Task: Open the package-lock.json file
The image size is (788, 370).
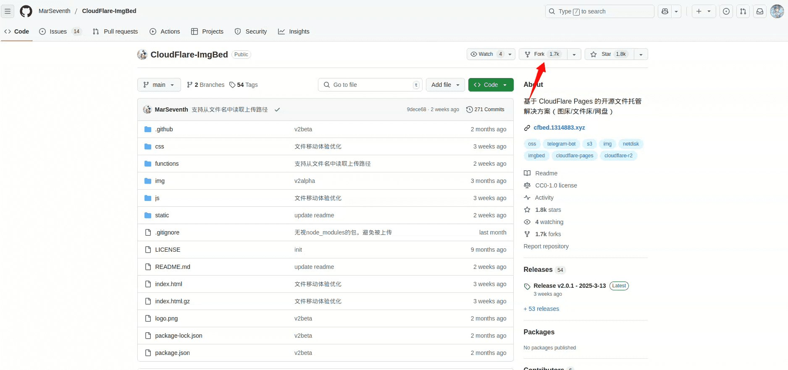Action: pyautogui.click(x=179, y=336)
